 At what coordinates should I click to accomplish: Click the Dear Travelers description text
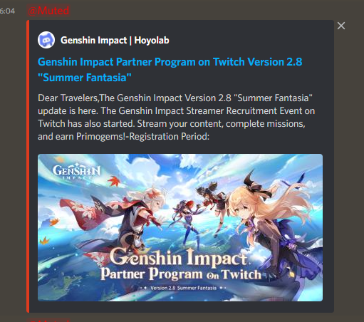click(x=176, y=117)
